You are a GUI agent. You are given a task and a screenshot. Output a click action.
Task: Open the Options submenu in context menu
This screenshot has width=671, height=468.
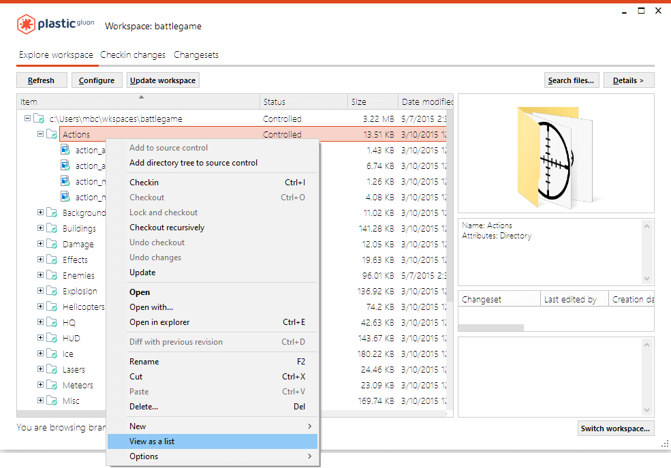(x=213, y=456)
